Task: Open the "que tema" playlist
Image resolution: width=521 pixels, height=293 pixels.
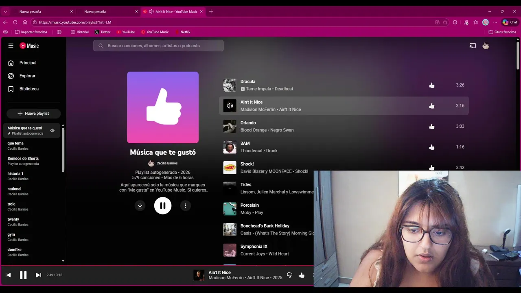Action: pyautogui.click(x=31, y=146)
